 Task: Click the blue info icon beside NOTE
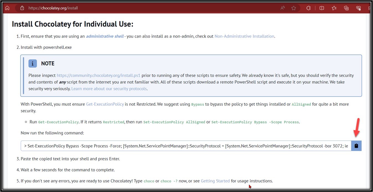(33, 63)
